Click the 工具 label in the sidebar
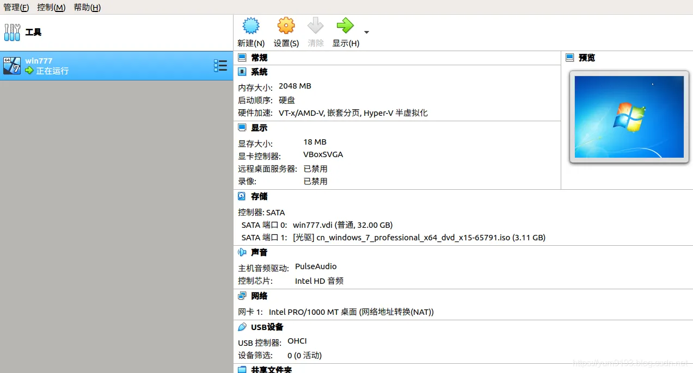 coord(33,32)
